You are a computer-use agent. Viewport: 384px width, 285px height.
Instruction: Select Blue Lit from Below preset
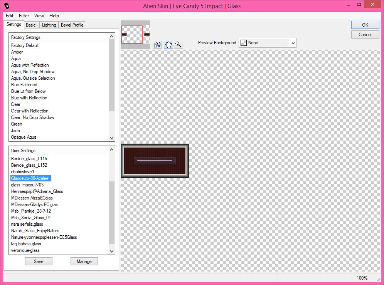[29, 91]
